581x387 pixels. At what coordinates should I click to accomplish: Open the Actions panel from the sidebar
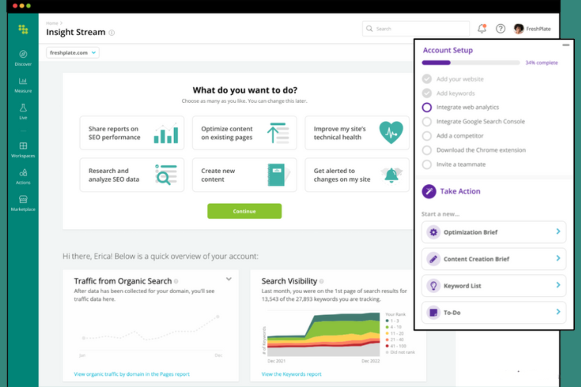[23, 176]
